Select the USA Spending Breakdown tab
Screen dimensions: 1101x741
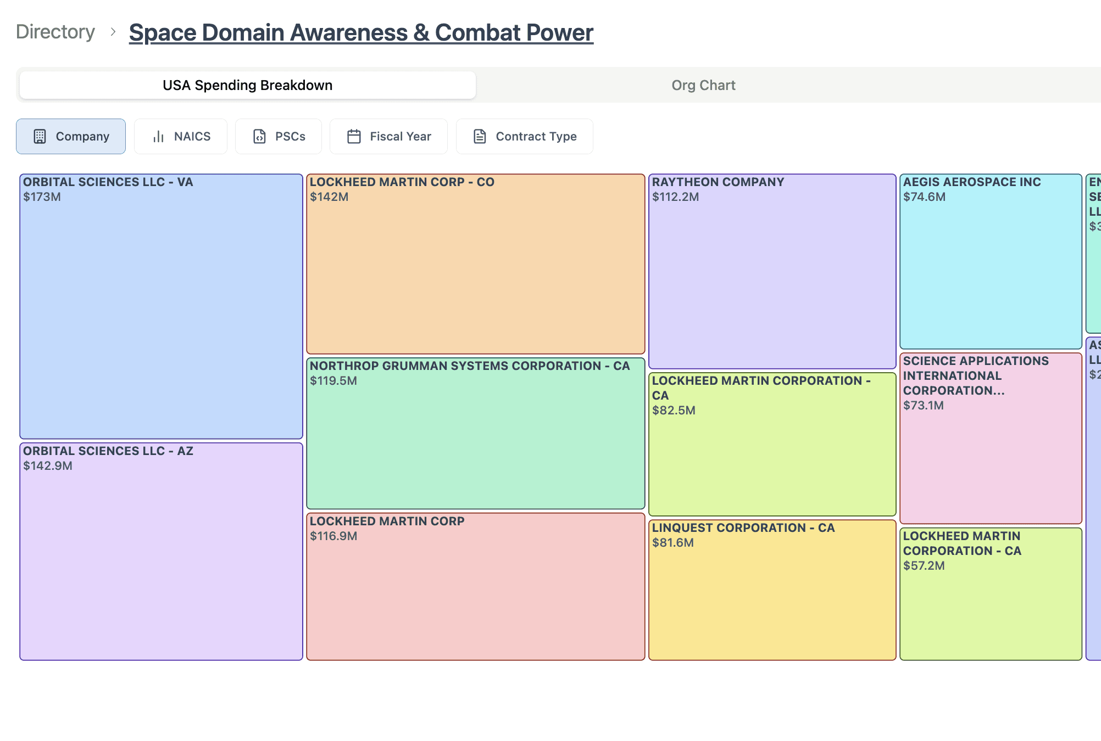pyautogui.click(x=248, y=85)
